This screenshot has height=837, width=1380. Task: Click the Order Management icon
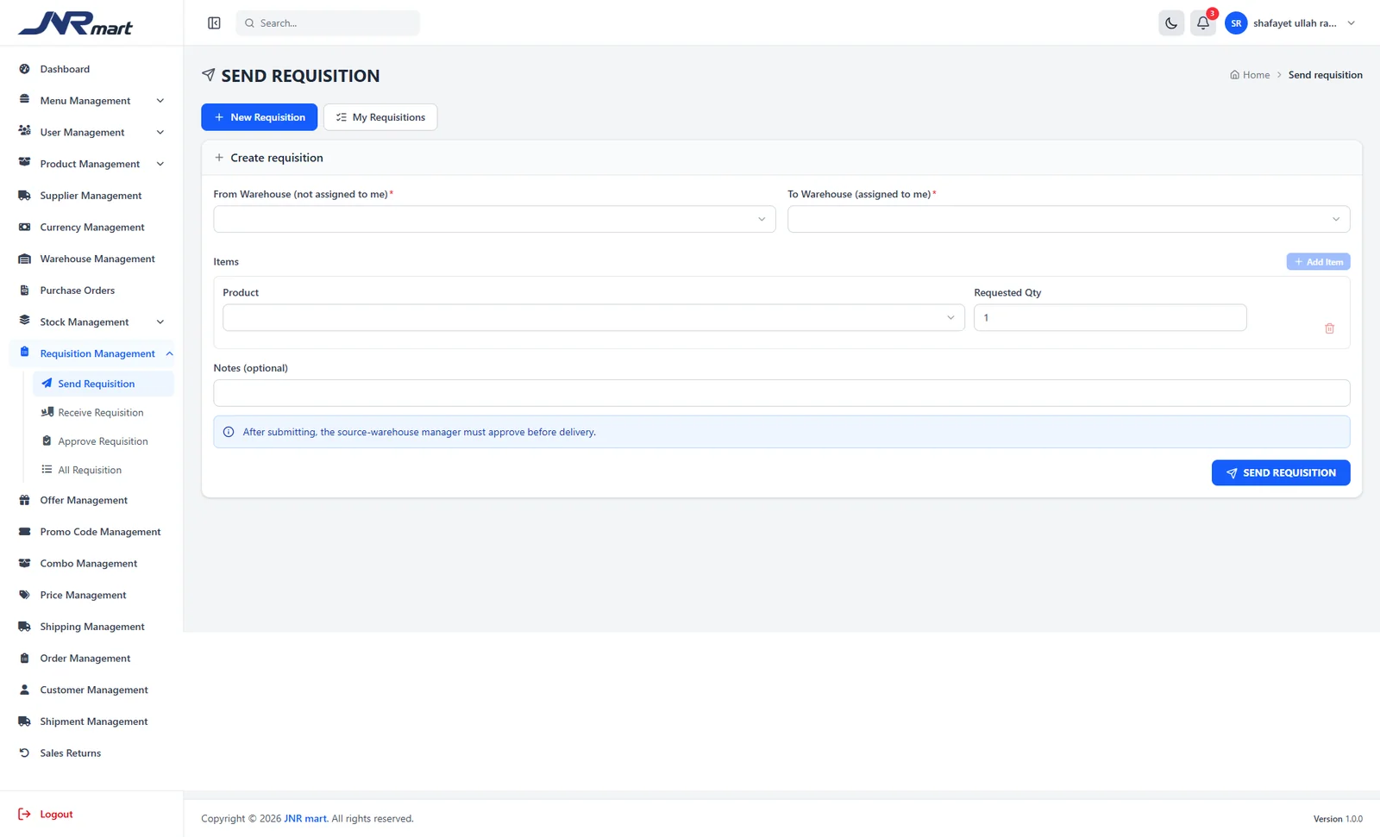(x=24, y=659)
